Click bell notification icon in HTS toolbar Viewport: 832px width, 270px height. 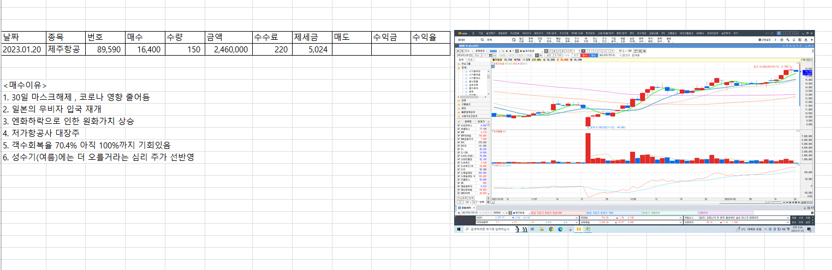coord(794,40)
